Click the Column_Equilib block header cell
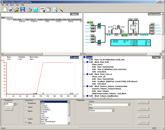 [x=56, y=19]
